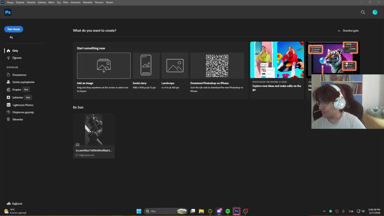Open the Filtre menu

tap(66, 2)
